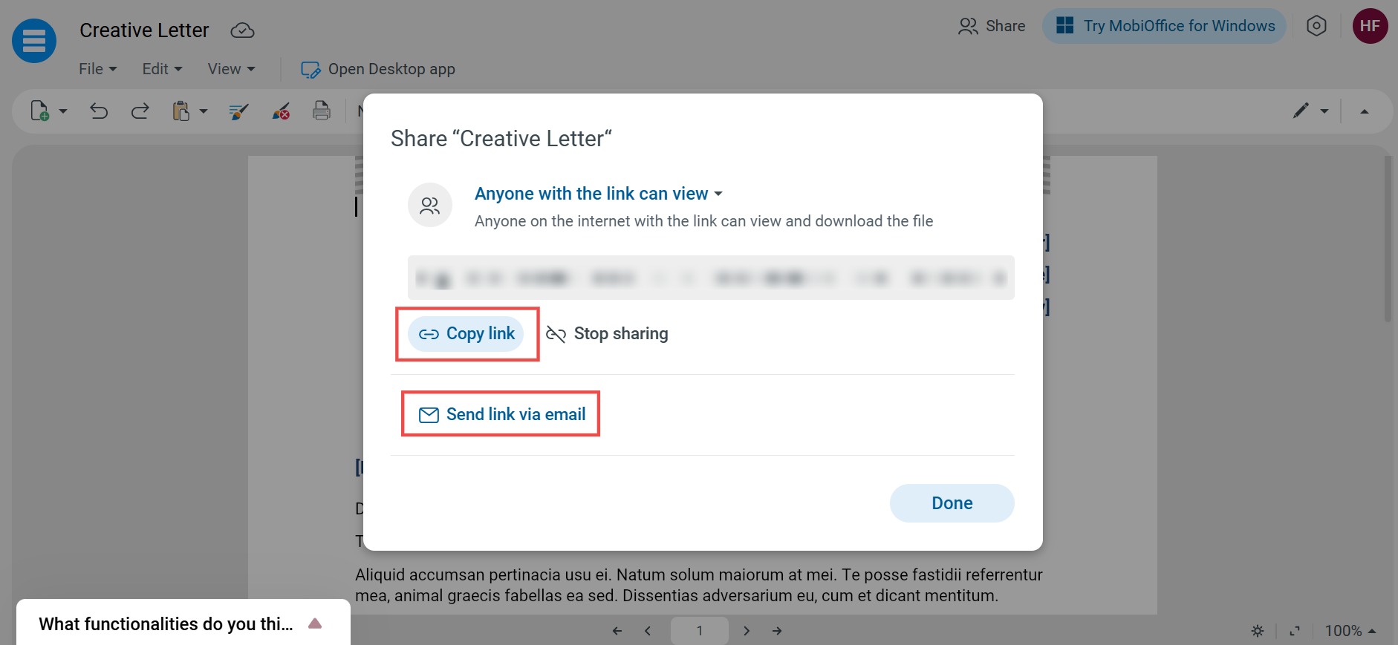This screenshot has height=645, width=1398.
Task: Expand the paste options dropdown arrow
Action: click(x=204, y=111)
